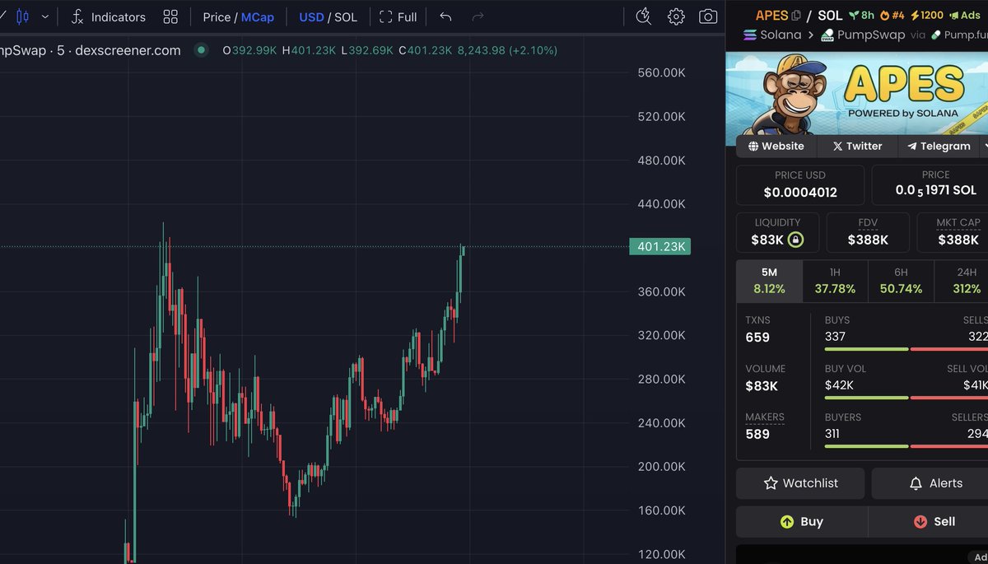Click the green Buy button
988x564 pixels.
[x=801, y=521]
